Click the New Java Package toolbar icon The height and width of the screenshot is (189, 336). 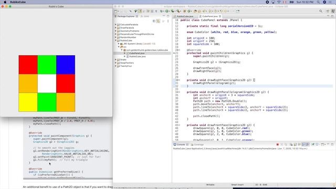[x=184, y=11]
